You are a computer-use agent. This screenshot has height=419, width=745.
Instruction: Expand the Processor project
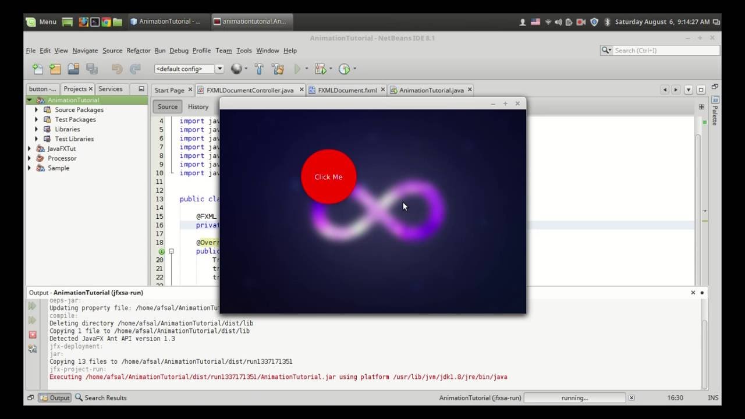pyautogui.click(x=30, y=158)
